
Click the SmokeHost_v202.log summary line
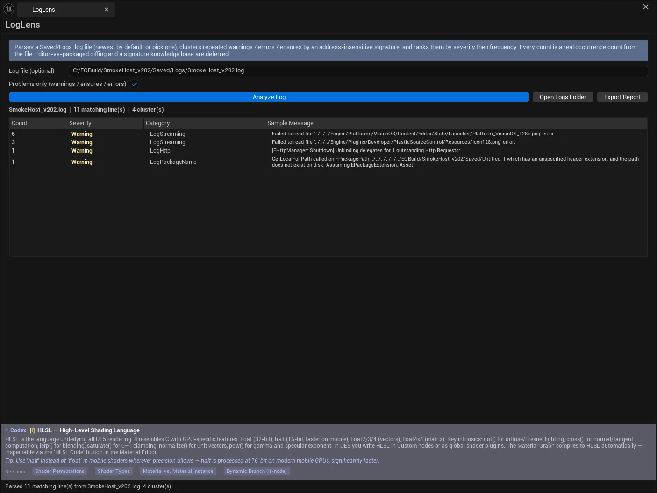click(86, 110)
